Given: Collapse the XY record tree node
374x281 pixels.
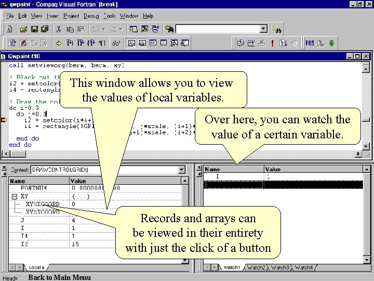Looking at the screenshot, I should (15, 197).
